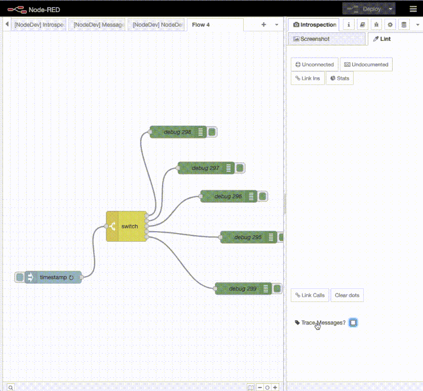The image size is (423, 391).
Task: Enable the Trace Messages checkbox
Action: [x=353, y=322]
